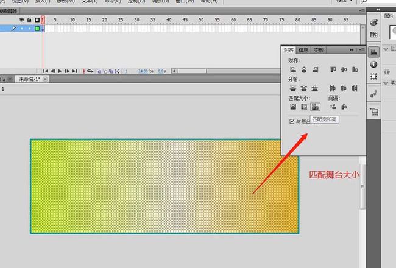Screen dimensions: 396x268
Task: Click distribute bottom edge icon
Action: coord(315,88)
